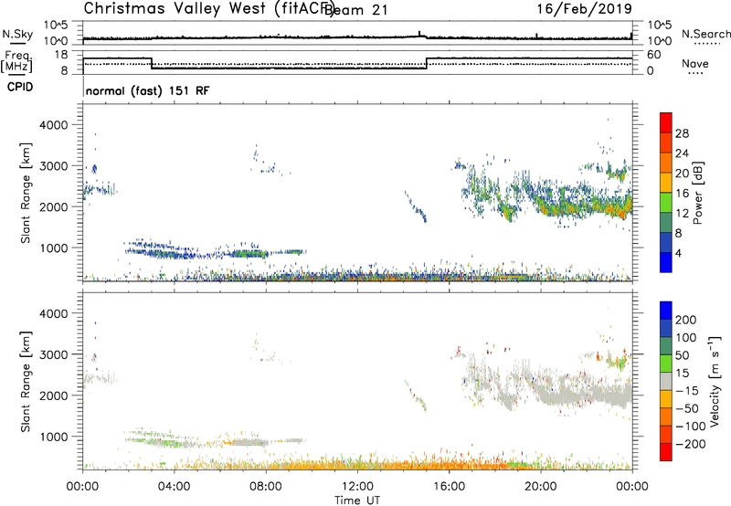Click the "-15" label on the velocity colorbar
The image size is (731, 506).
coord(687,390)
